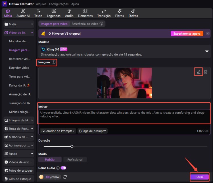Open Dança da IA sidebar item
The width and height of the screenshot is (213, 183).
pos(19,85)
